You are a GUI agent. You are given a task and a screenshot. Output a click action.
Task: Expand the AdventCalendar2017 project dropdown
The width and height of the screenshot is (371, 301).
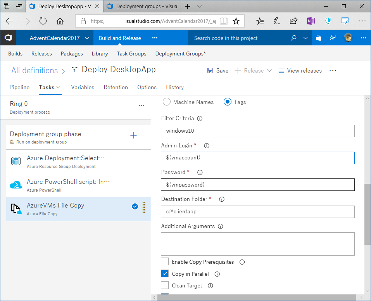click(87, 38)
